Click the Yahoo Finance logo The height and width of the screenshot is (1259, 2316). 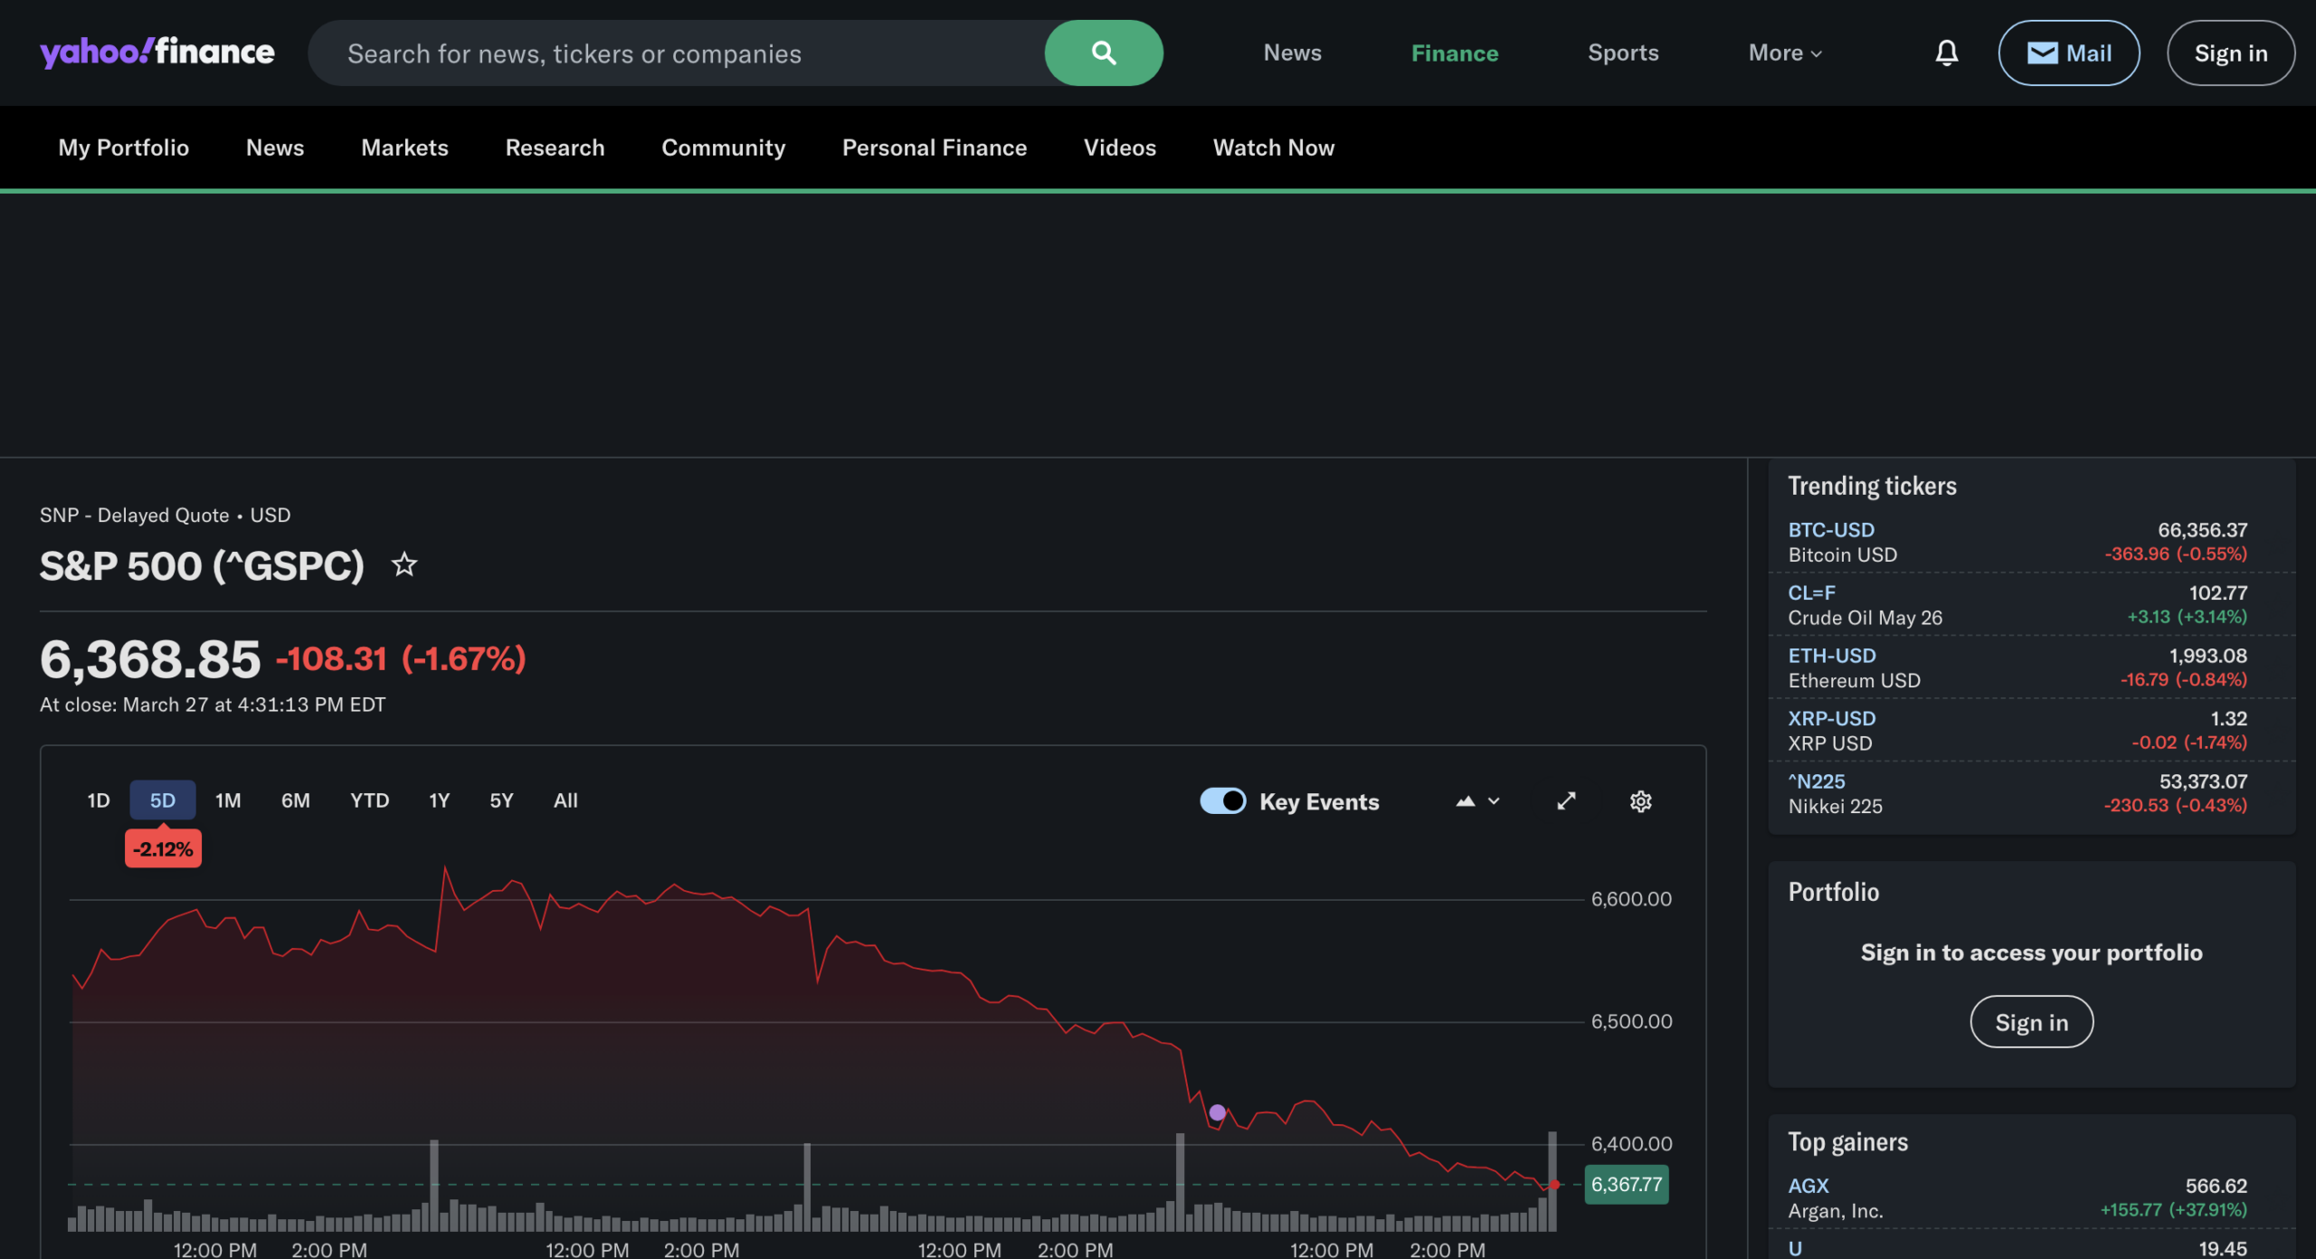coord(157,52)
